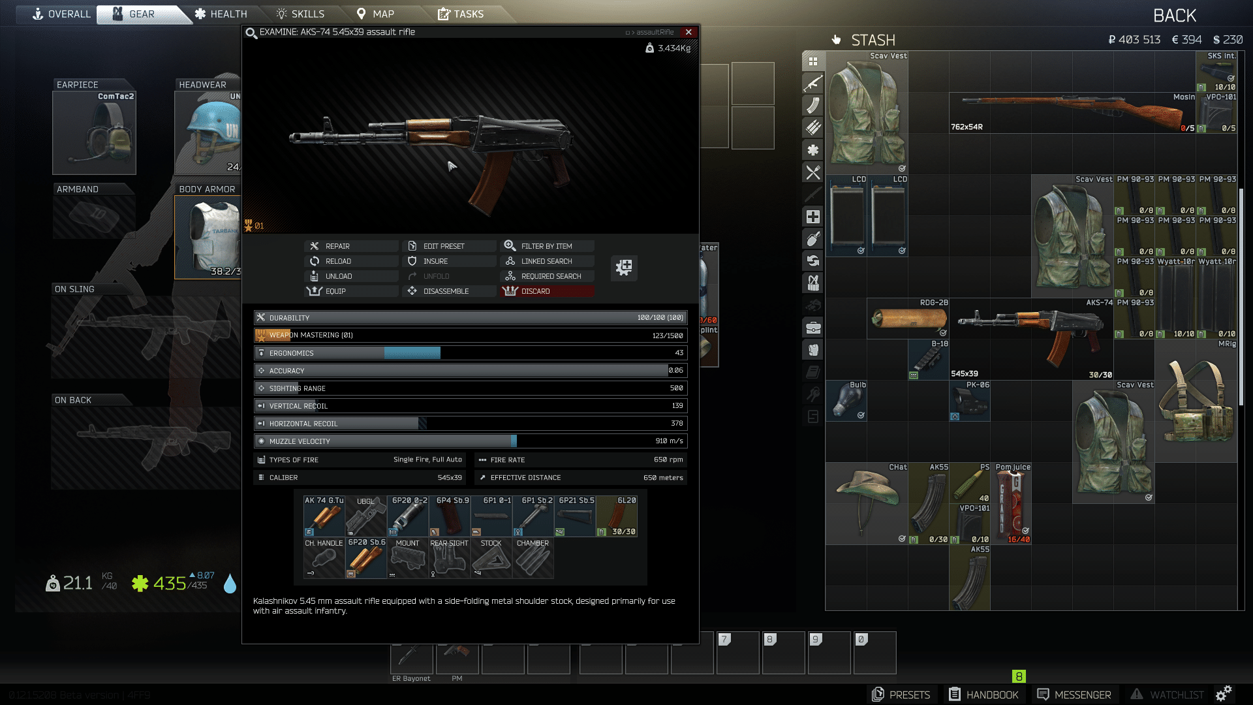Open the Handbook from bottom bar
The height and width of the screenshot is (705, 1253).
point(984,695)
